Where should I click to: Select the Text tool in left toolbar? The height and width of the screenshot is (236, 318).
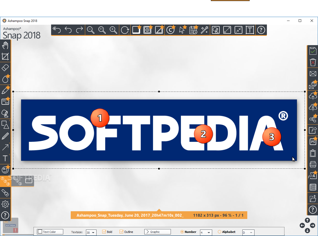(5, 158)
